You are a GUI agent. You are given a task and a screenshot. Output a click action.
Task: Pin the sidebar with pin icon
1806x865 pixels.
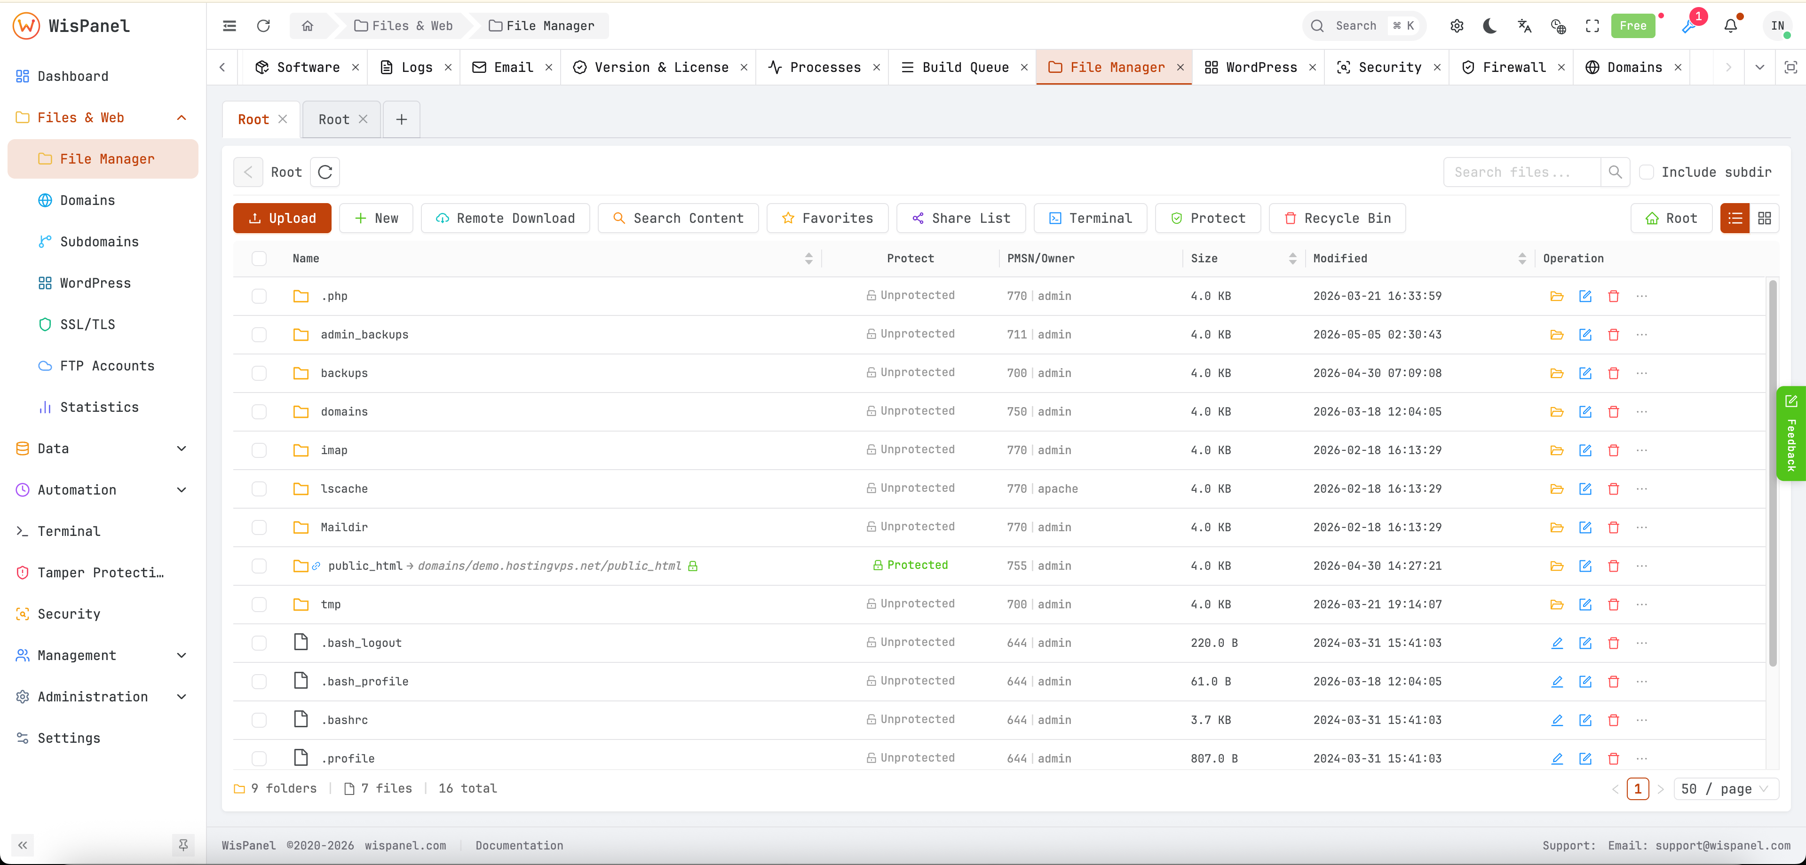click(183, 845)
